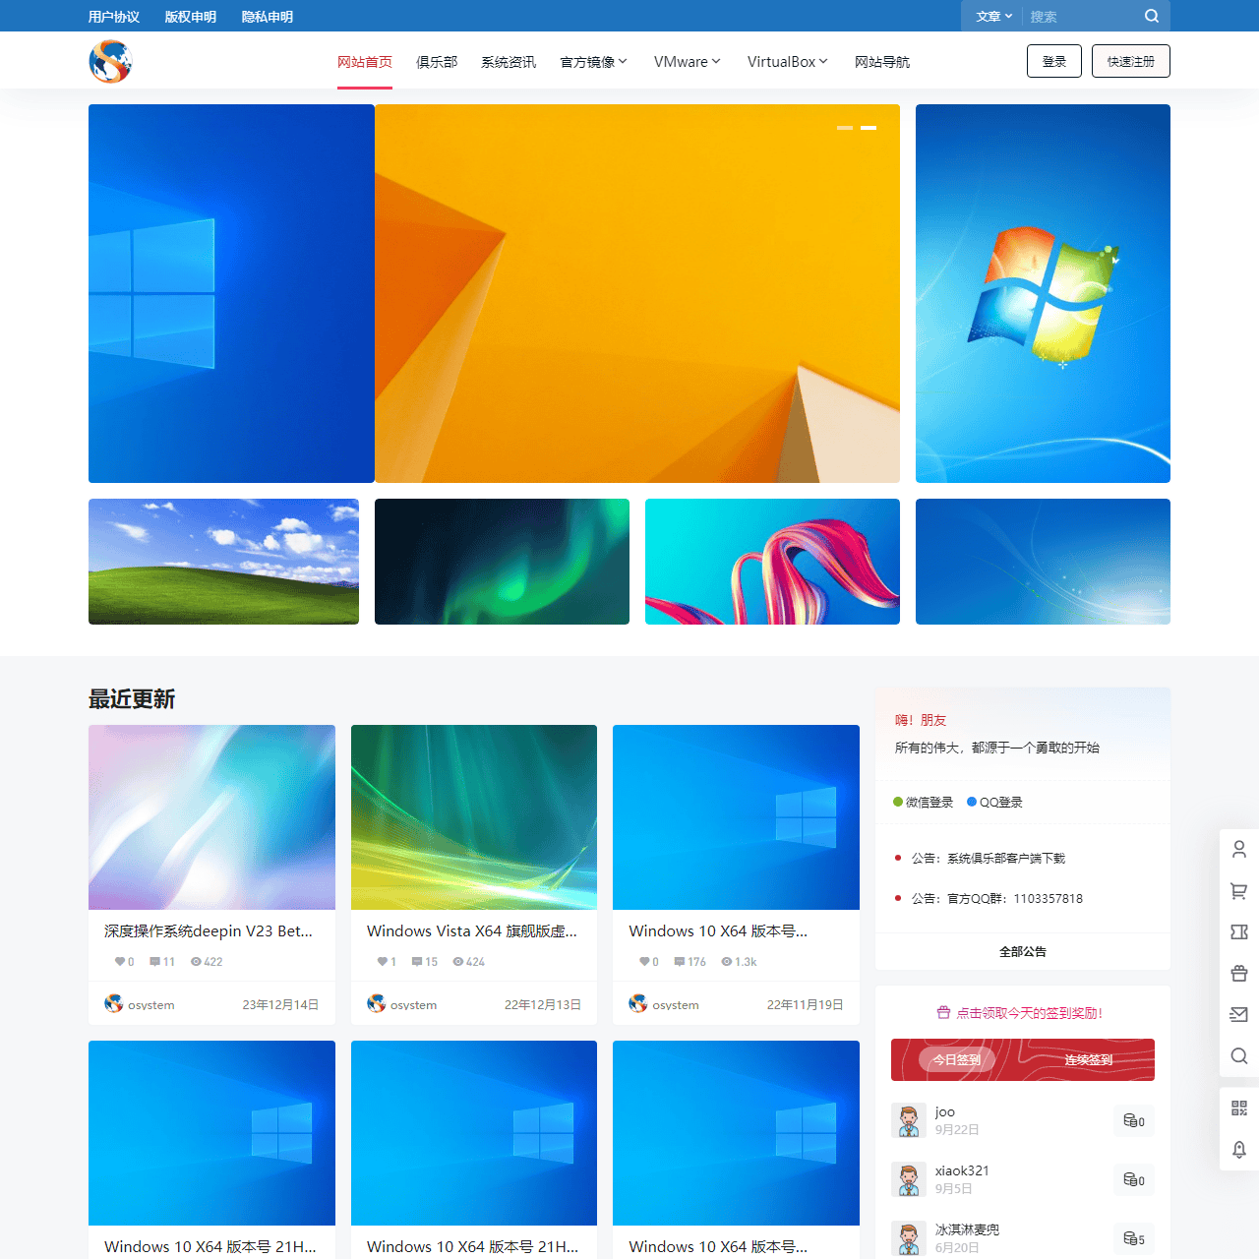The image size is (1259, 1259).
Task: Click the search icon in right sidebar
Action: [x=1239, y=1055]
